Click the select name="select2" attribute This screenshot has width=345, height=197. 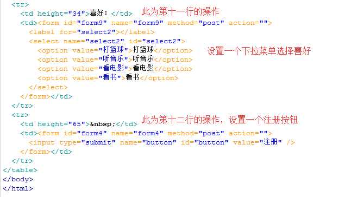coord(94,41)
